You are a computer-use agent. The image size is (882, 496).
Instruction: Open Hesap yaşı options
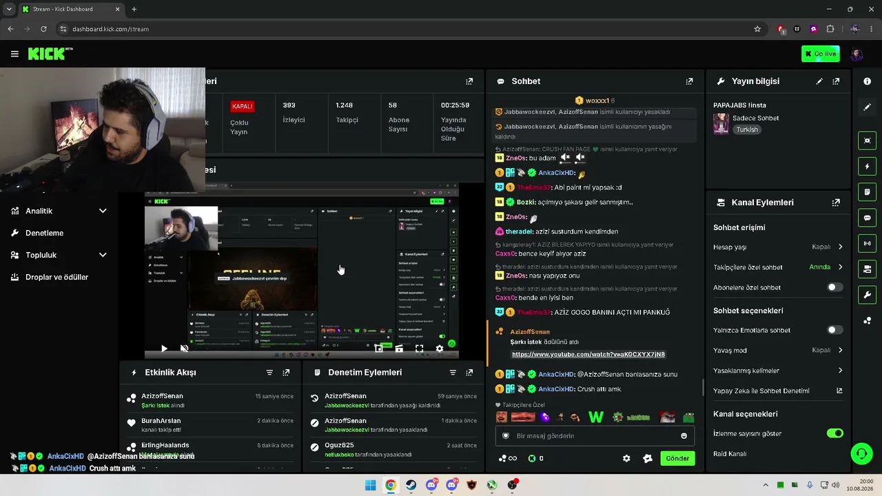778,247
